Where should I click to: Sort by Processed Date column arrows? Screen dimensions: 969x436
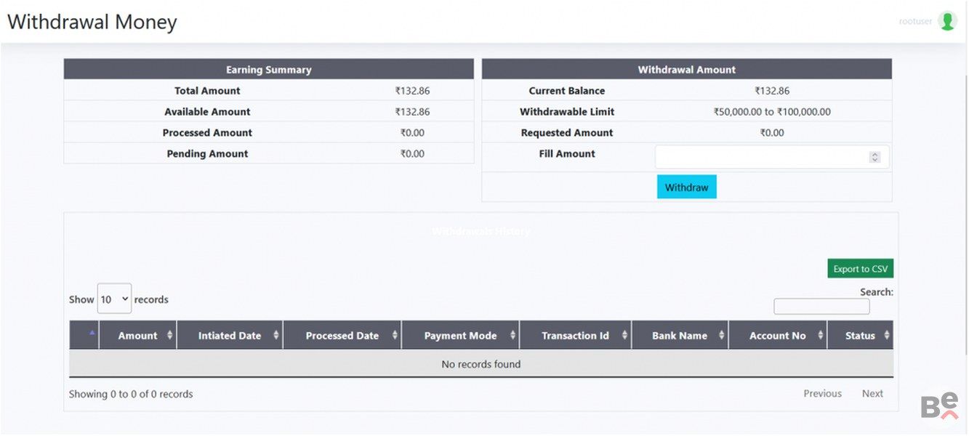[395, 335]
